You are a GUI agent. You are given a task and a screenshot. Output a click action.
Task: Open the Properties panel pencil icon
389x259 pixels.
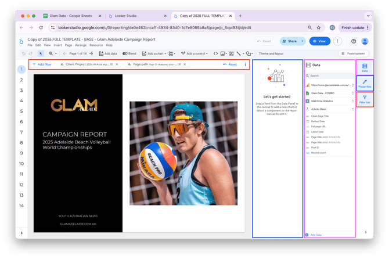[x=365, y=83]
